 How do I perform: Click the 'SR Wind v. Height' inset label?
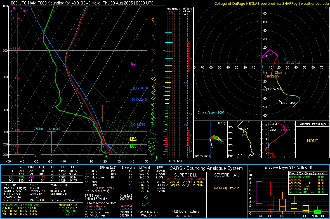(x=272, y=127)
